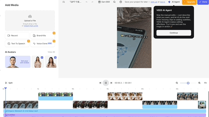The height and width of the screenshot is (117, 209).
Task: Click the timeline zoom slider handle
Action: 188,83
